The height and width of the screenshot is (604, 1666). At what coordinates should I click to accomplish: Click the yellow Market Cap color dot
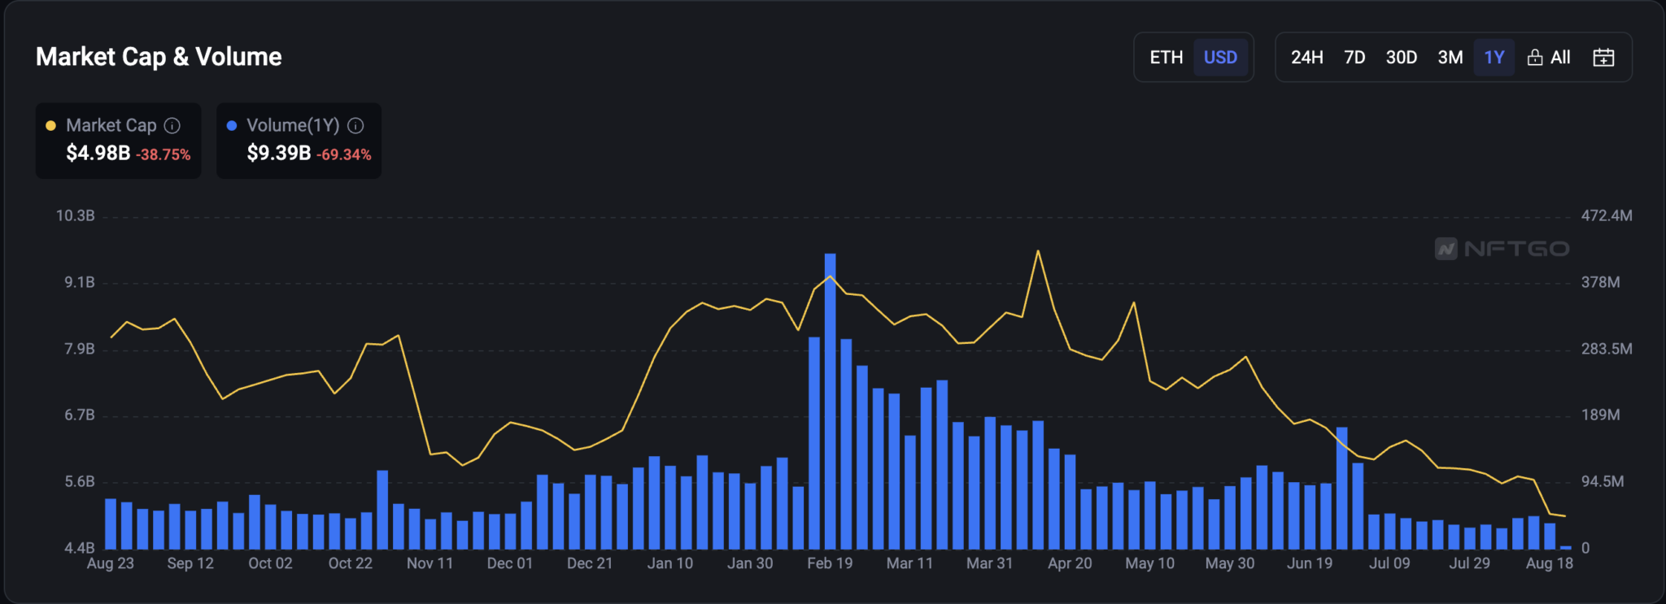tap(50, 125)
